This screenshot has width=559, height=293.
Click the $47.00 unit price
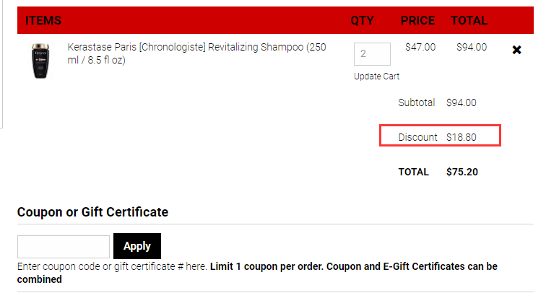click(x=420, y=48)
